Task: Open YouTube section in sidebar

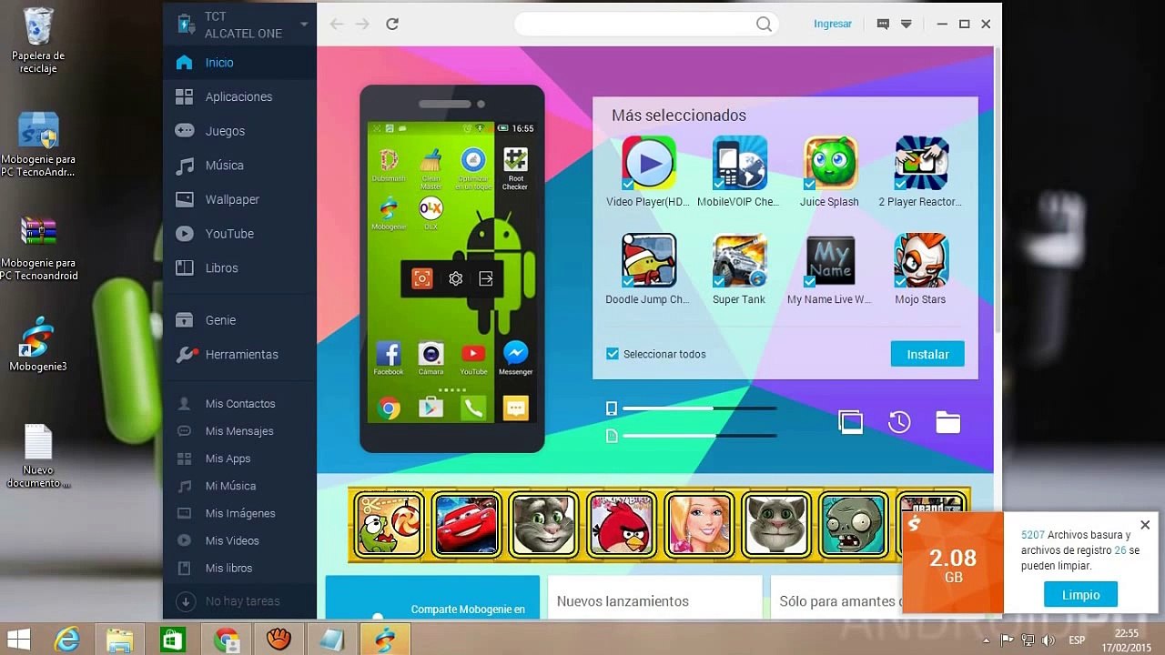Action: (x=239, y=234)
